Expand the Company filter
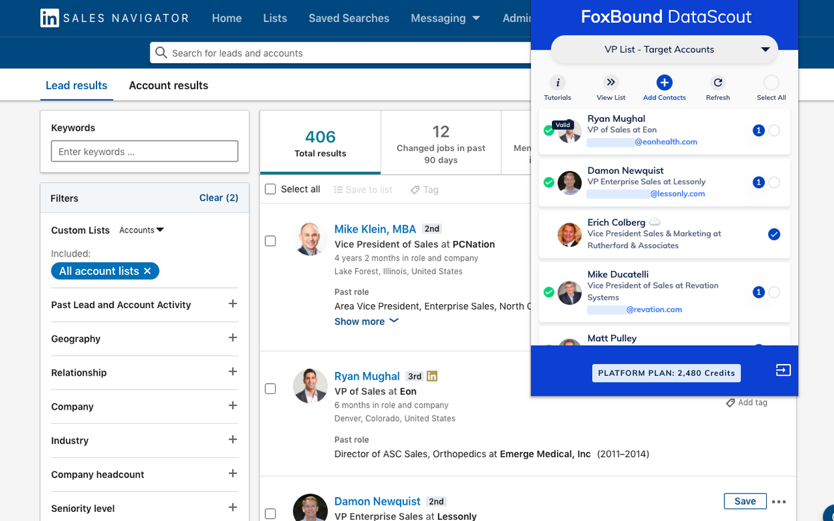 [233, 405]
